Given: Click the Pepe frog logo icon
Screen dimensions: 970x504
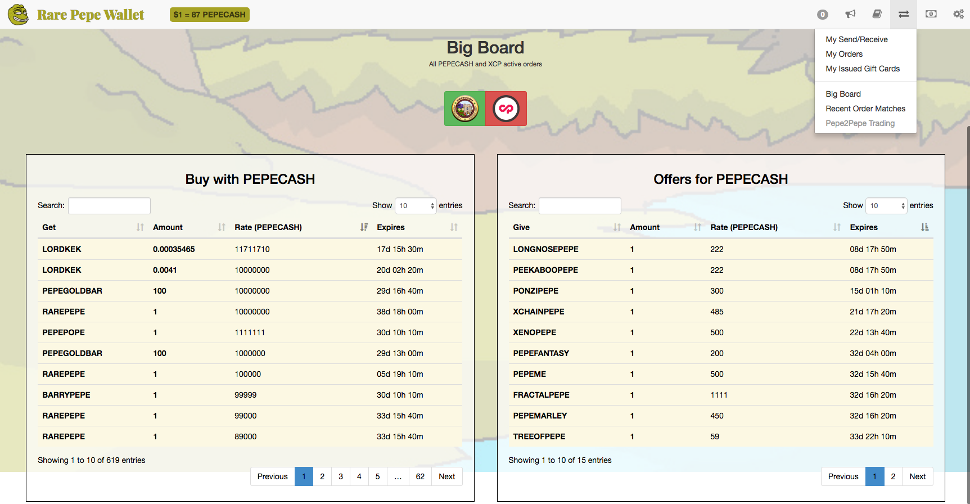Looking at the screenshot, I should coord(18,15).
